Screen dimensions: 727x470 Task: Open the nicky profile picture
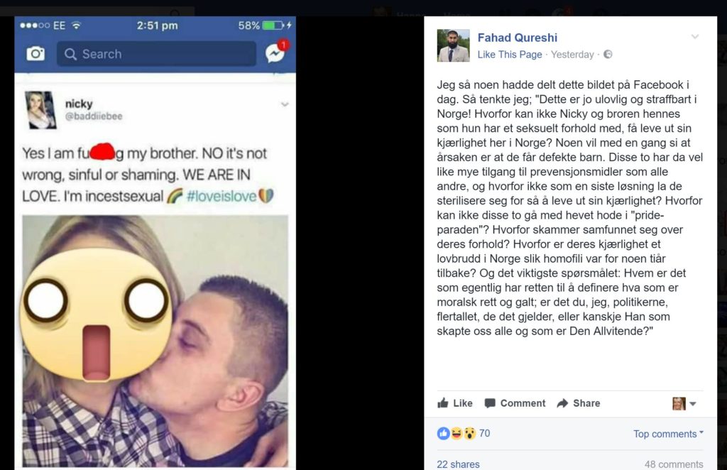[40, 110]
